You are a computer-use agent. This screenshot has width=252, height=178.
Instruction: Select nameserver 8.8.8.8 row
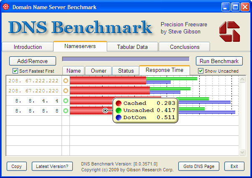click(123, 111)
